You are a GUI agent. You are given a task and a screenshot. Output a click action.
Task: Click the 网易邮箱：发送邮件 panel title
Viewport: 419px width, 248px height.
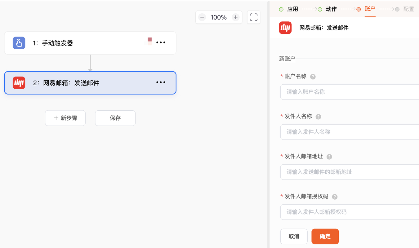324,28
